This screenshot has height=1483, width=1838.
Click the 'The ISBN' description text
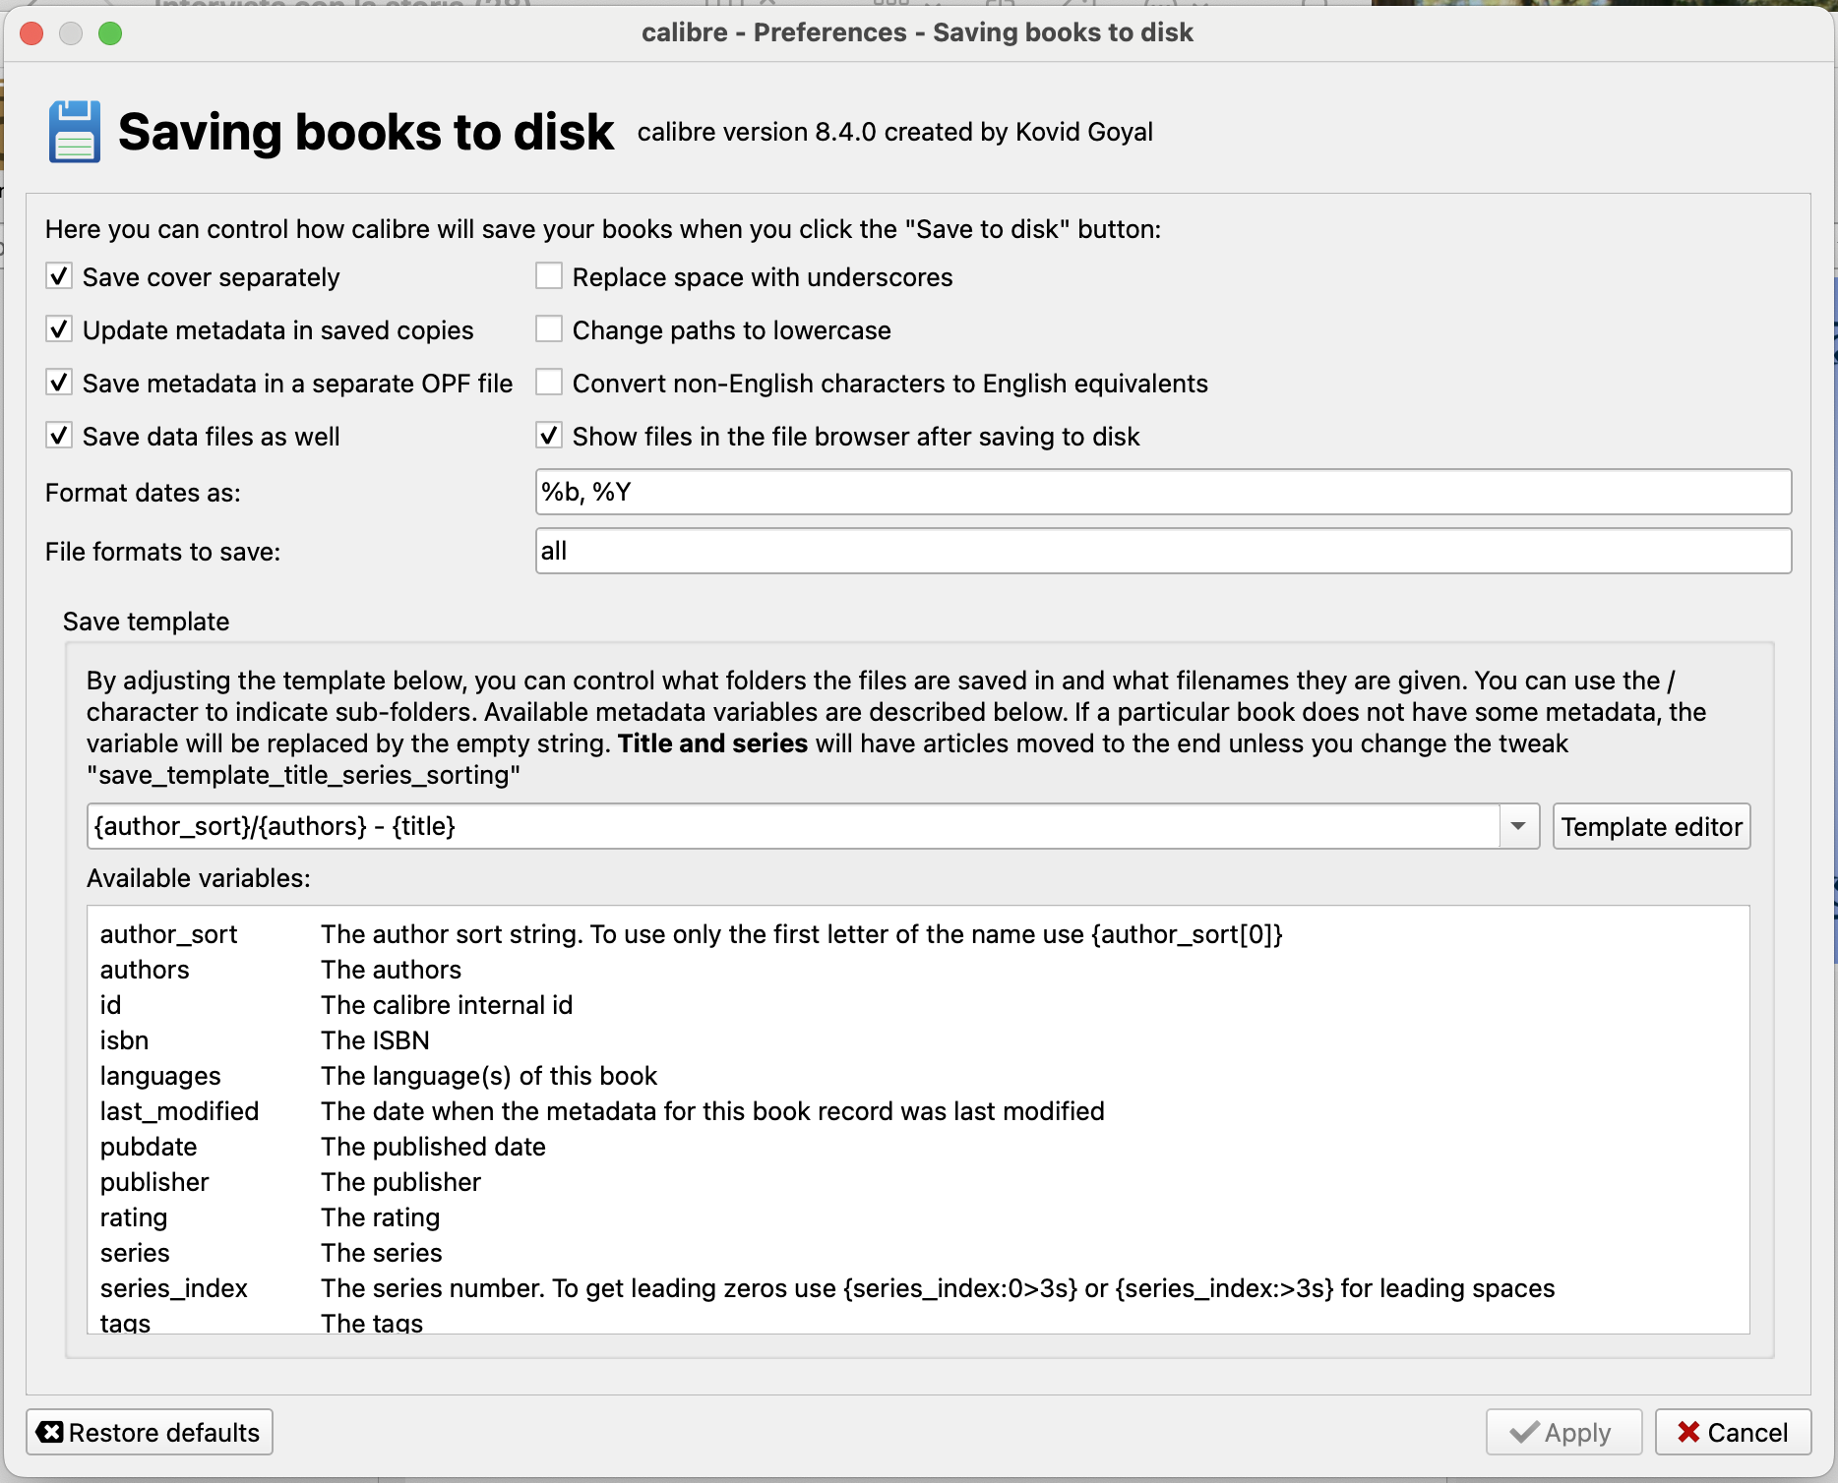click(x=375, y=1040)
